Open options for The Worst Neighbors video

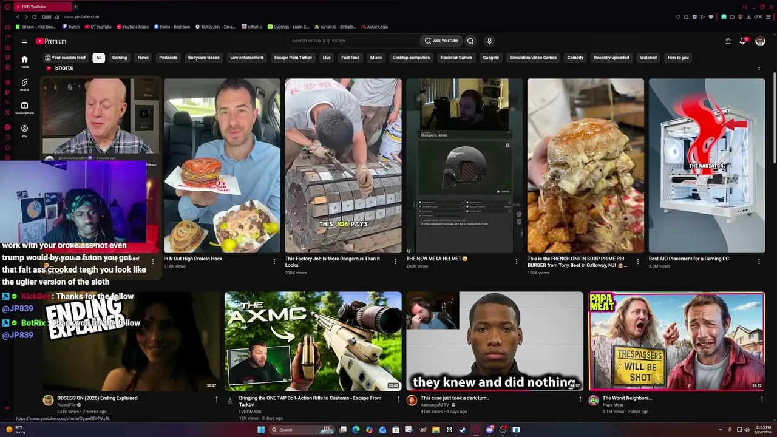pos(762,399)
